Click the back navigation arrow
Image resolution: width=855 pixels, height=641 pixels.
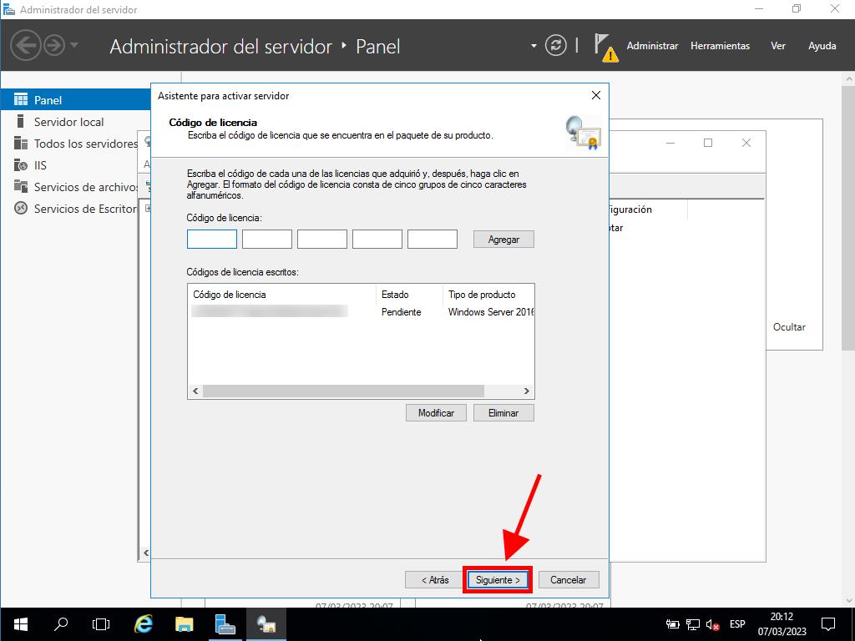click(x=26, y=45)
